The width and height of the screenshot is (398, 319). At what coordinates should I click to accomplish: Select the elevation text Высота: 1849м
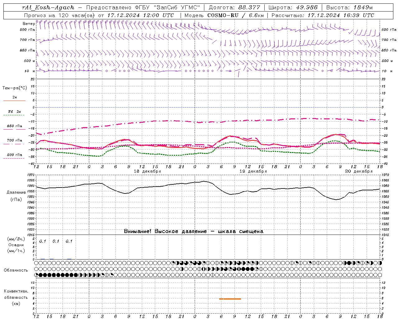click(x=349, y=7)
